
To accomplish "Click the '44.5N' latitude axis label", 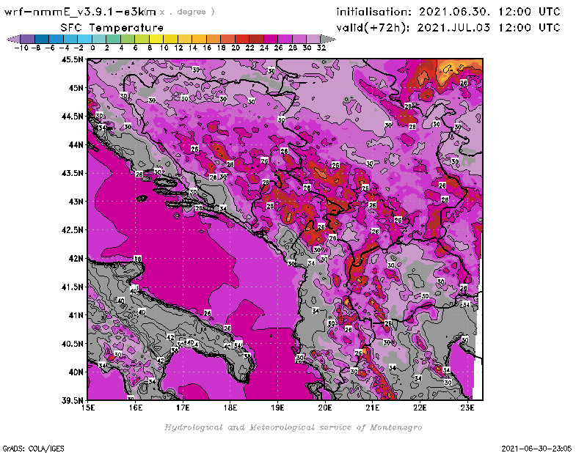I will [72, 117].
